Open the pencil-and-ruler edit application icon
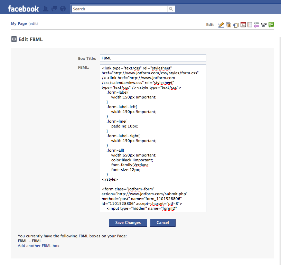The image size is (281, 265). [x=221, y=25]
